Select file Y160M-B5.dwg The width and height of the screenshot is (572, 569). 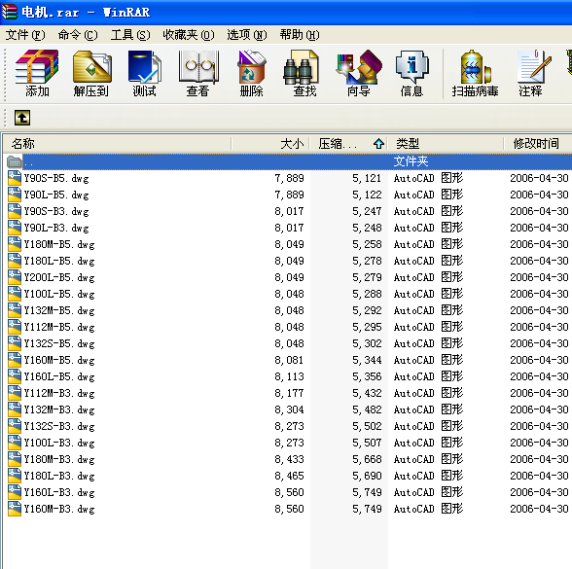pos(59,360)
